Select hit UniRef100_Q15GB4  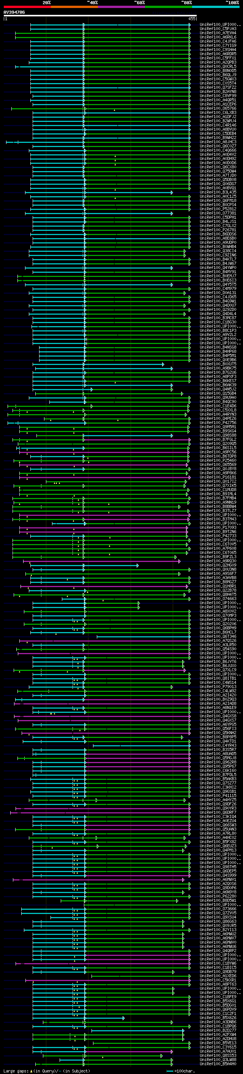pyautogui.click(x=218, y=393)
